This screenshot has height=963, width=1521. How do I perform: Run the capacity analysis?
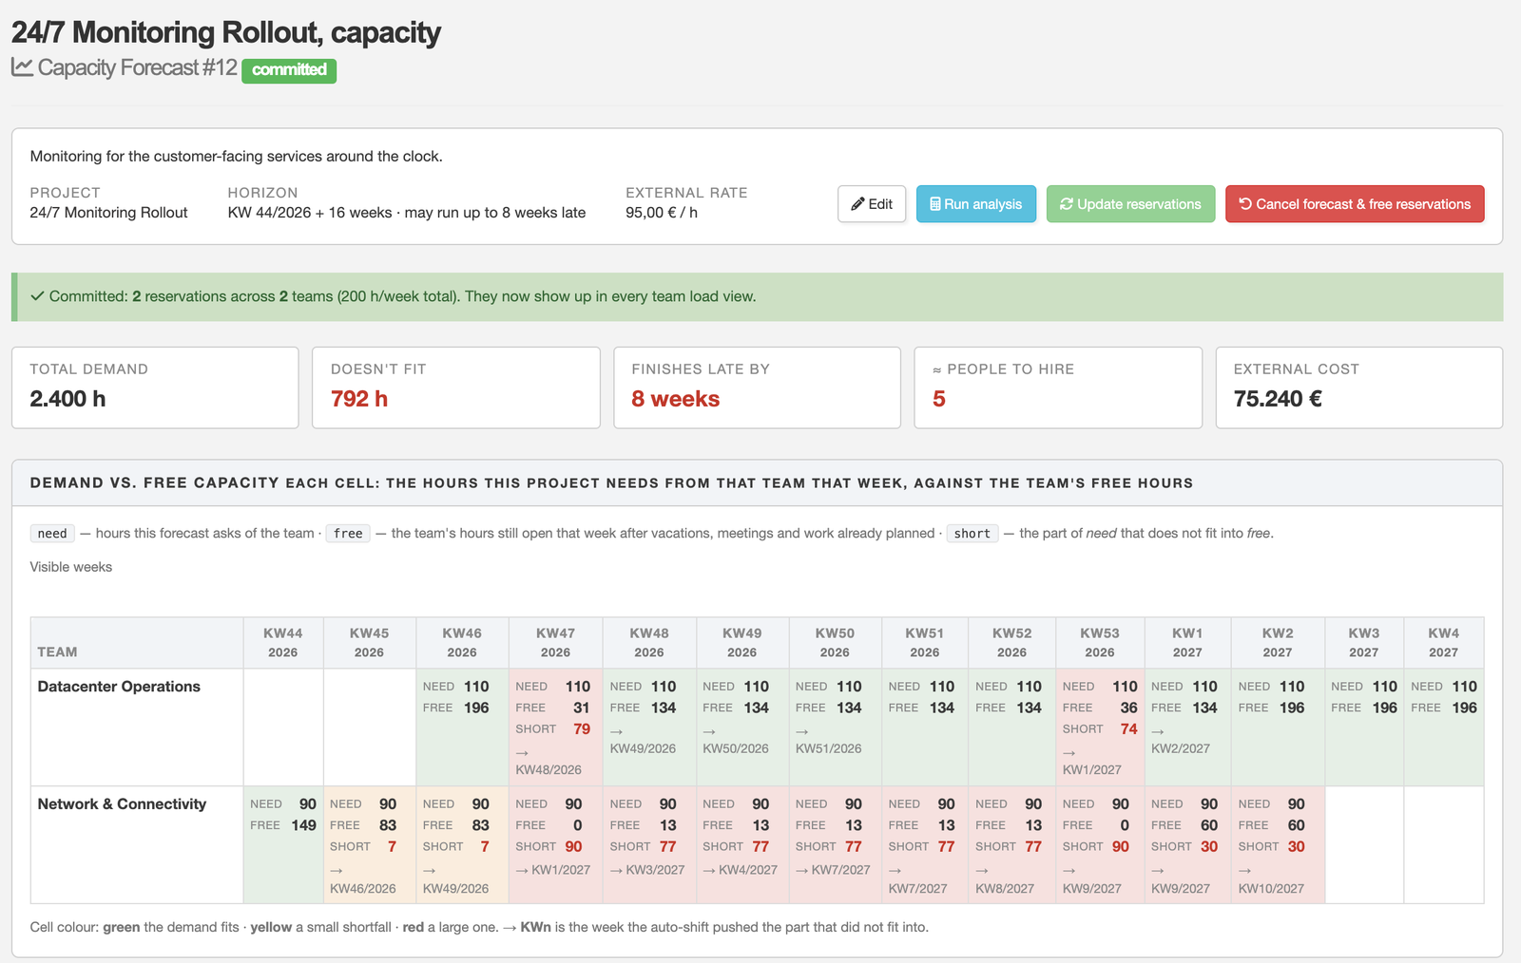pyautogui.click(x=976, y=204)
